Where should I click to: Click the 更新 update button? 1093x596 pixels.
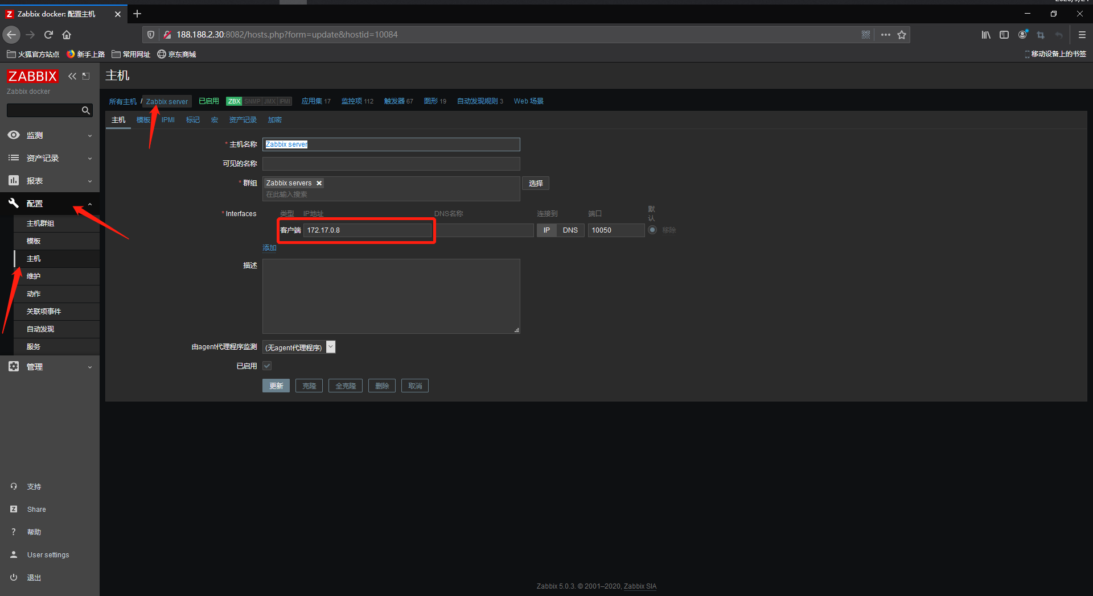click(276, 386)
